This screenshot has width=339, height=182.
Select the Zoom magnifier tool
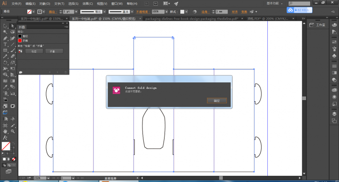[x=13, y=131]
